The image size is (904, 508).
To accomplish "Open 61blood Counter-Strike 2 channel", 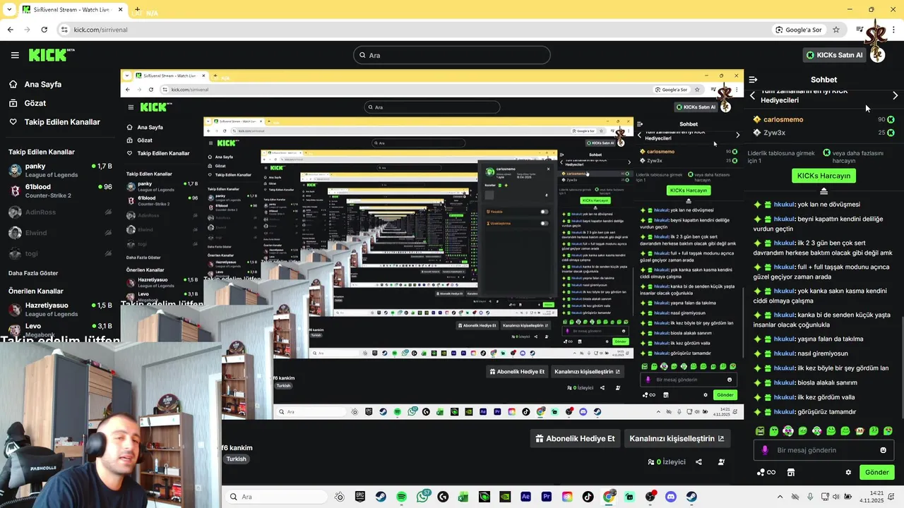I will 60,191.
